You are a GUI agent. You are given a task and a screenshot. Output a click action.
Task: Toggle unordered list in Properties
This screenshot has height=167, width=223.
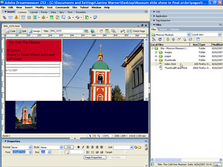(x=88, y=152)
